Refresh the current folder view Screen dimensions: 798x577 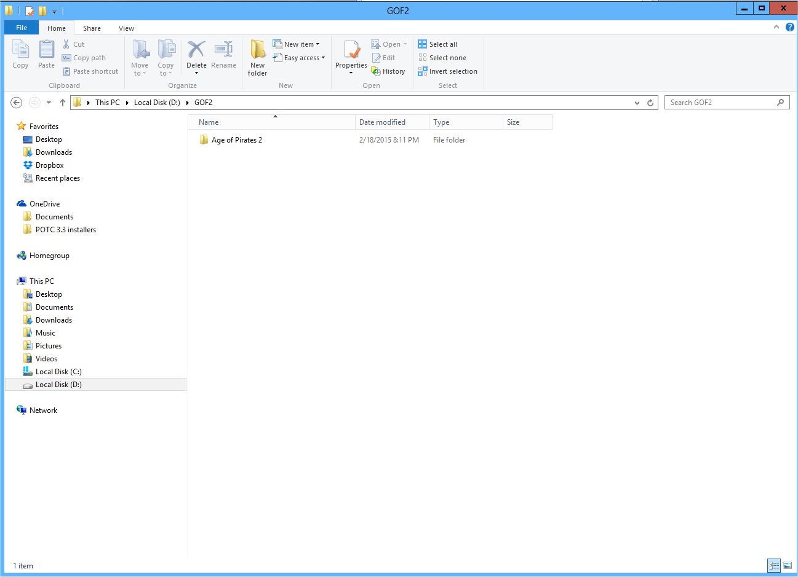pos(650,103)
